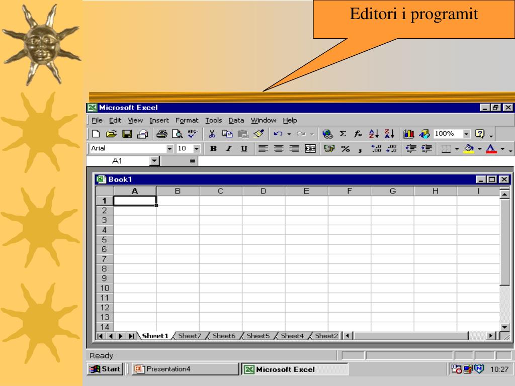Select the Format Painter brush
This screenshot has height=386, width=515.
click(x=259, y=134)
